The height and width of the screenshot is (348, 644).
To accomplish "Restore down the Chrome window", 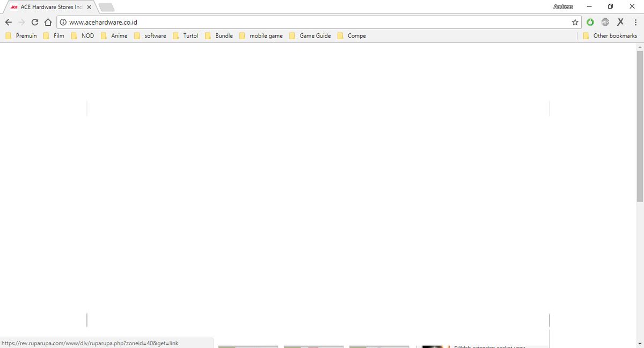I will pyautogui.click(x=610, y=6).
